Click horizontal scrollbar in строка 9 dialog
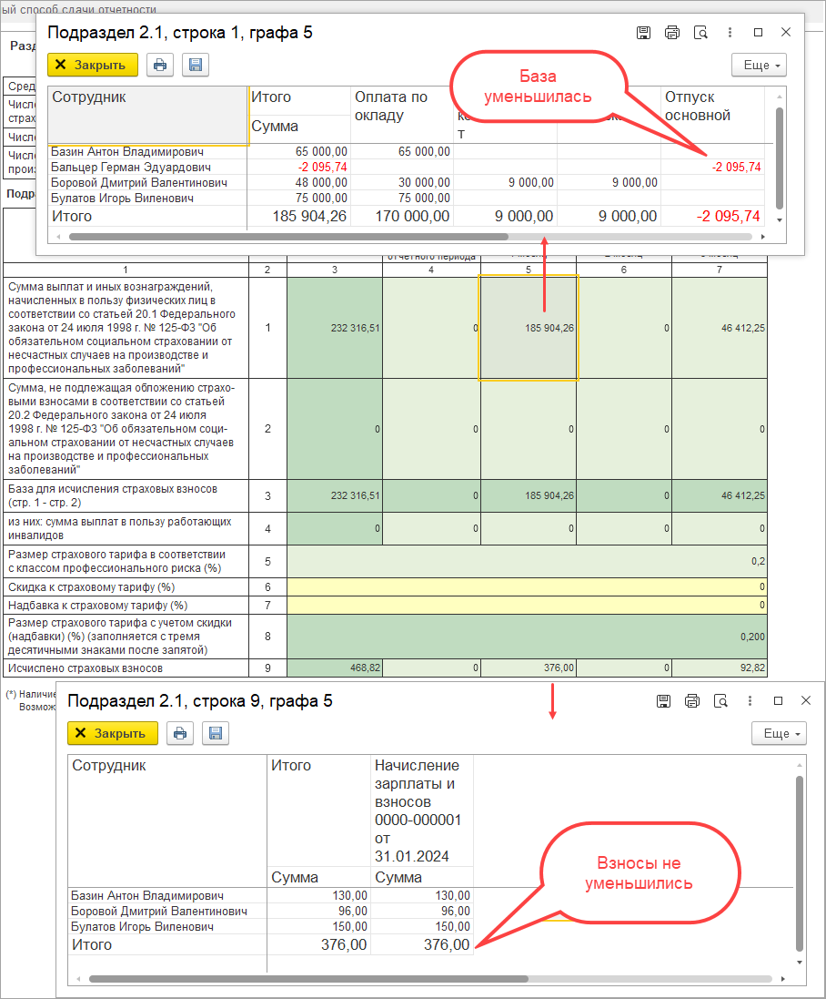The height and width of the screenshot is (999, 826). (308, 979)
